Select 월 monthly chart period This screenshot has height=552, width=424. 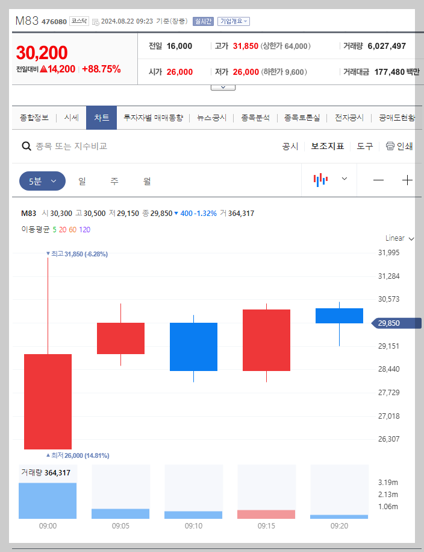click(147, 182)
